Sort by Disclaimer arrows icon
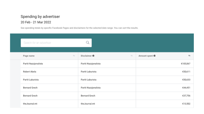The image size is (204, 114). pos(132,56)
